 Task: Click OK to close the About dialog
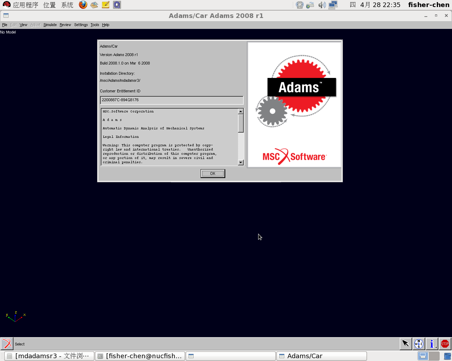213,173
